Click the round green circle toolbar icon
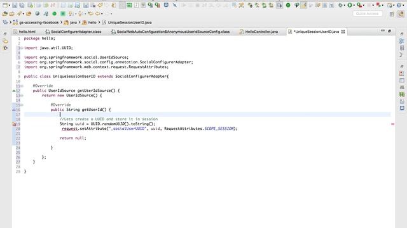 pos(54,14)
